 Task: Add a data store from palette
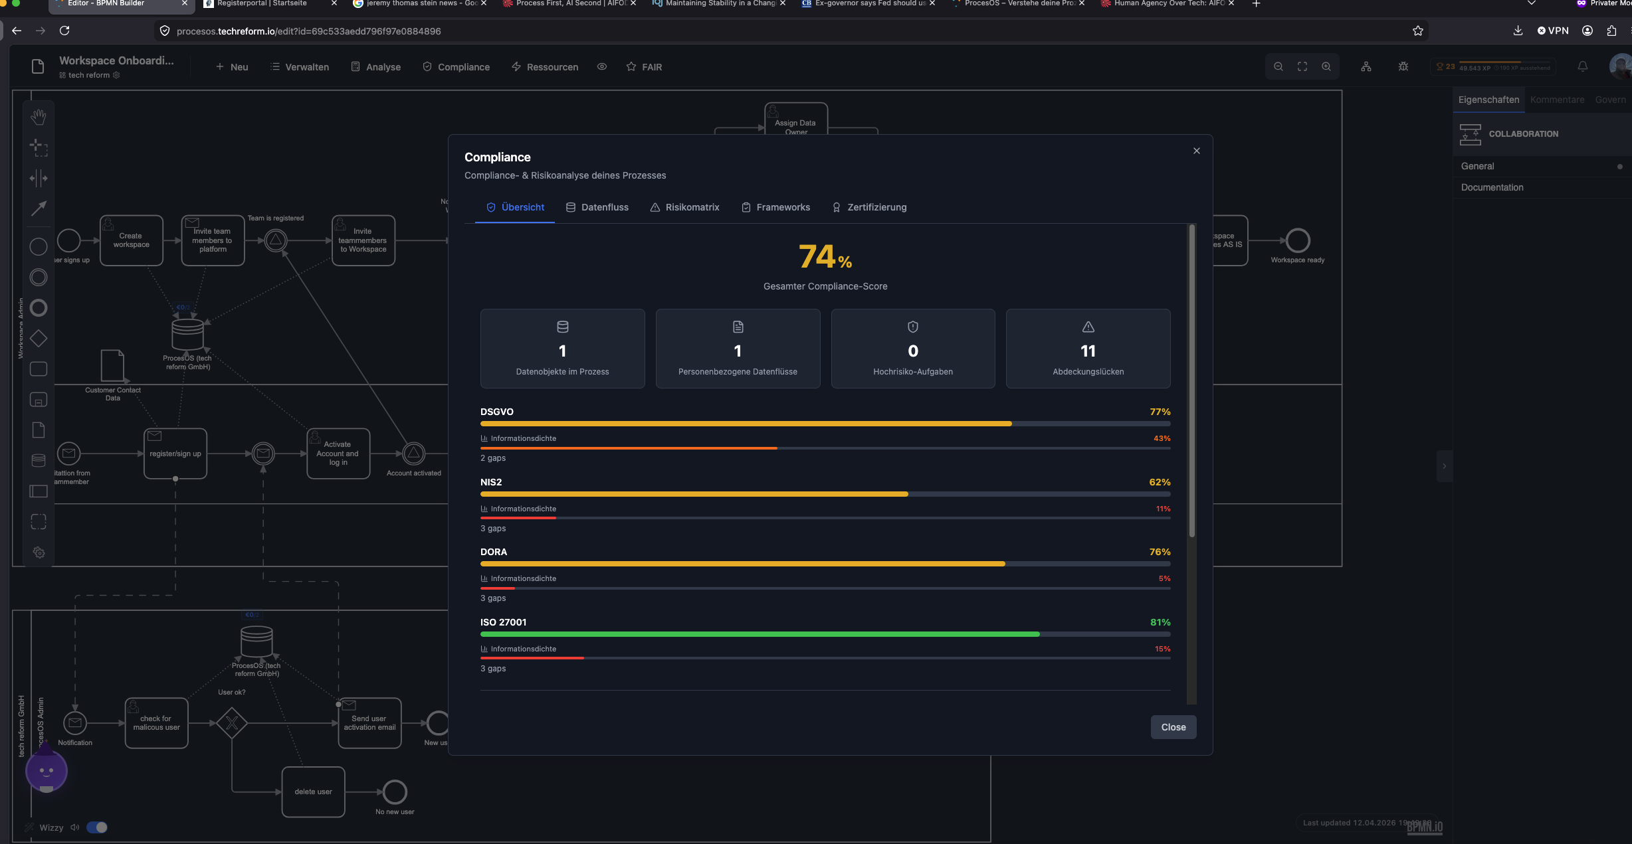pos(39,461)
